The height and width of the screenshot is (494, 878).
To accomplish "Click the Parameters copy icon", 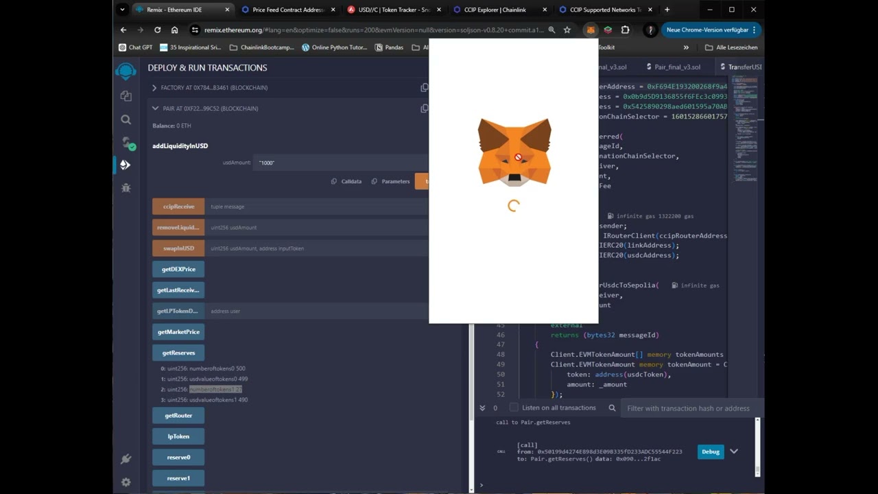I will pos(375,181).
